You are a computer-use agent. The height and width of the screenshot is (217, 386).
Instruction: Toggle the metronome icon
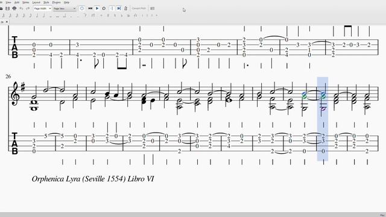[x=125, y=8]
